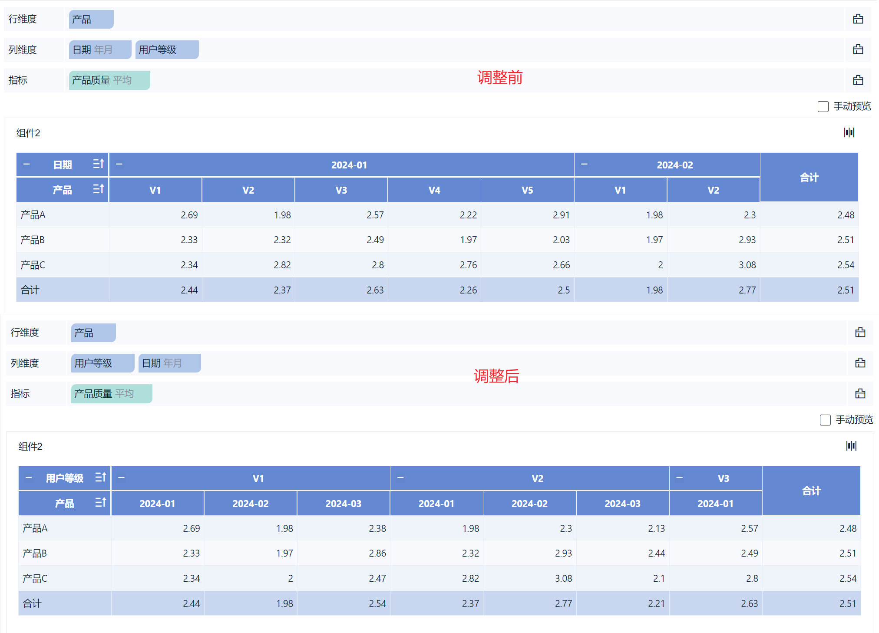Enable 手动预览 checkbox in upper panel
The height and width of the screenshot is (633, 879).
[x=823, y=106]
